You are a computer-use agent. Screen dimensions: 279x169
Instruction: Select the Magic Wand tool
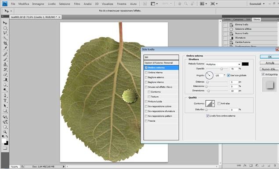click(5, 38)
